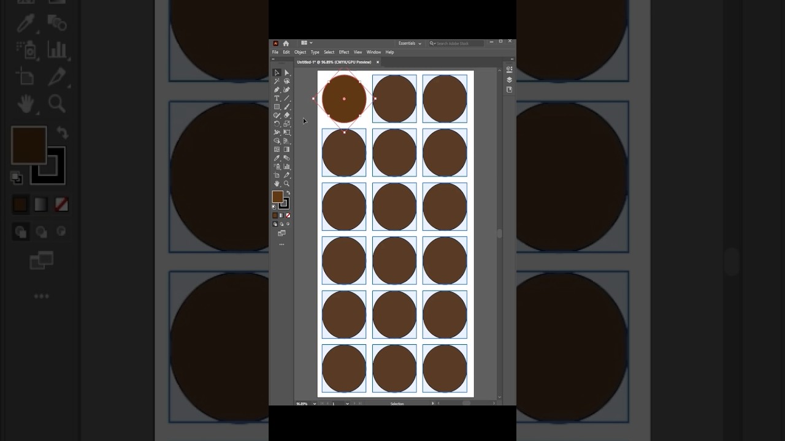
Task: Open Arrange Documents dropdown
Action: [307, 43]
